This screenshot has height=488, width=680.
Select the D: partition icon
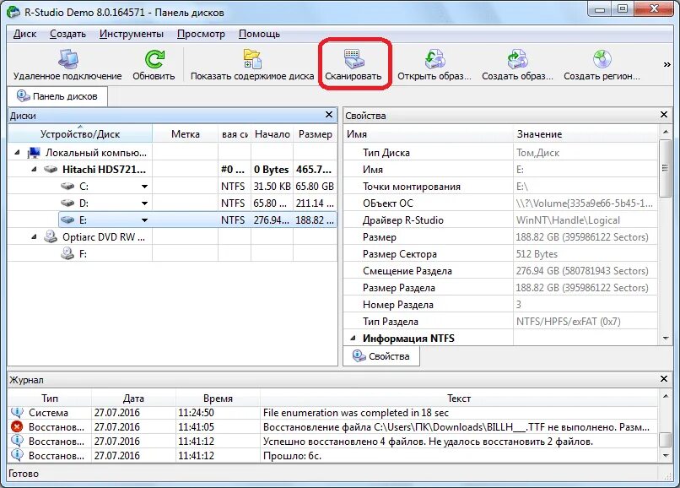tap(67, 203)
